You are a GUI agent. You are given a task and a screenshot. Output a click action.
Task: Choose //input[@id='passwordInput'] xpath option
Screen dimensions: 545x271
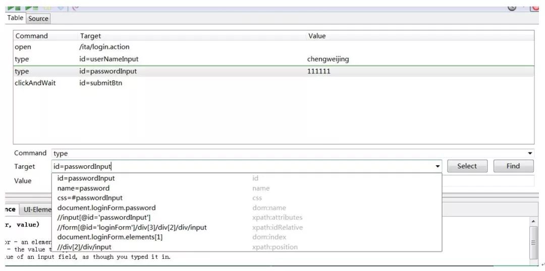pos(247,218)
